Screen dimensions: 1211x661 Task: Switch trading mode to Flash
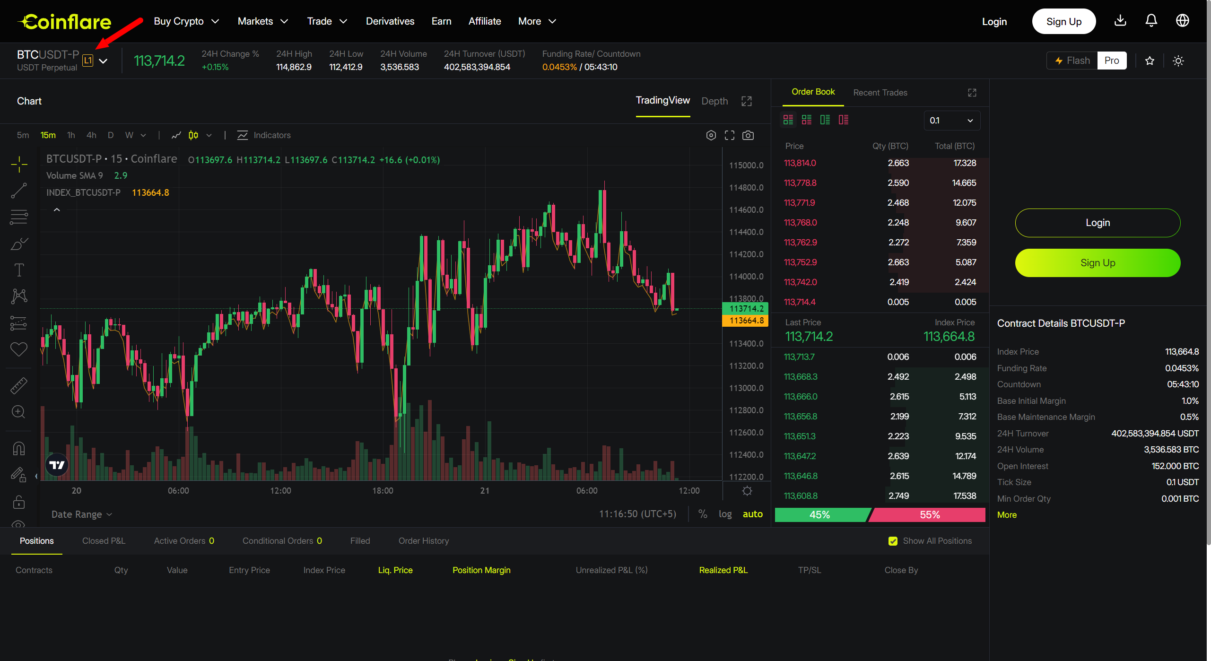pos(1072,61)
